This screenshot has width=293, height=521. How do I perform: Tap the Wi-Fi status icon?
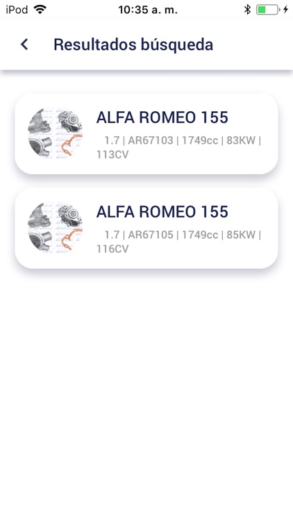40,10
